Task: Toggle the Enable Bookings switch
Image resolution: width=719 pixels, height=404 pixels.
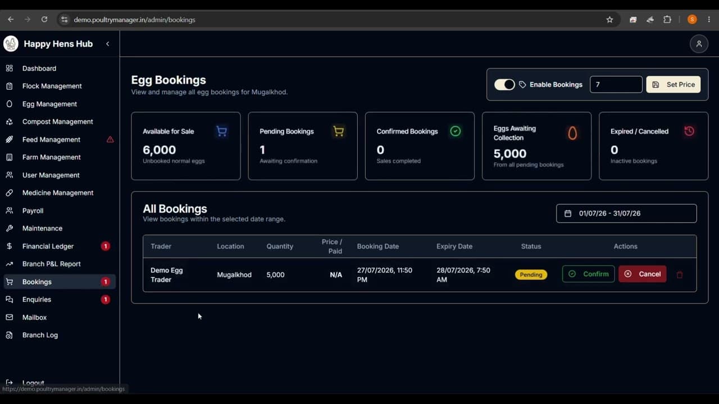Action: tap(504, 85)
